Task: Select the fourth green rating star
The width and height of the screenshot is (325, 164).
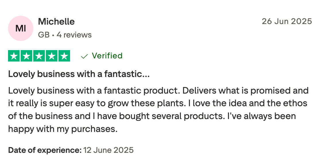Action: click(x=52, y=56)
